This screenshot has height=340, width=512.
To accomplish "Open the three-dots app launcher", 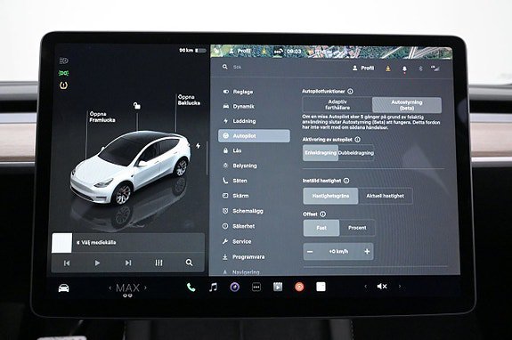I will point(256,287).
